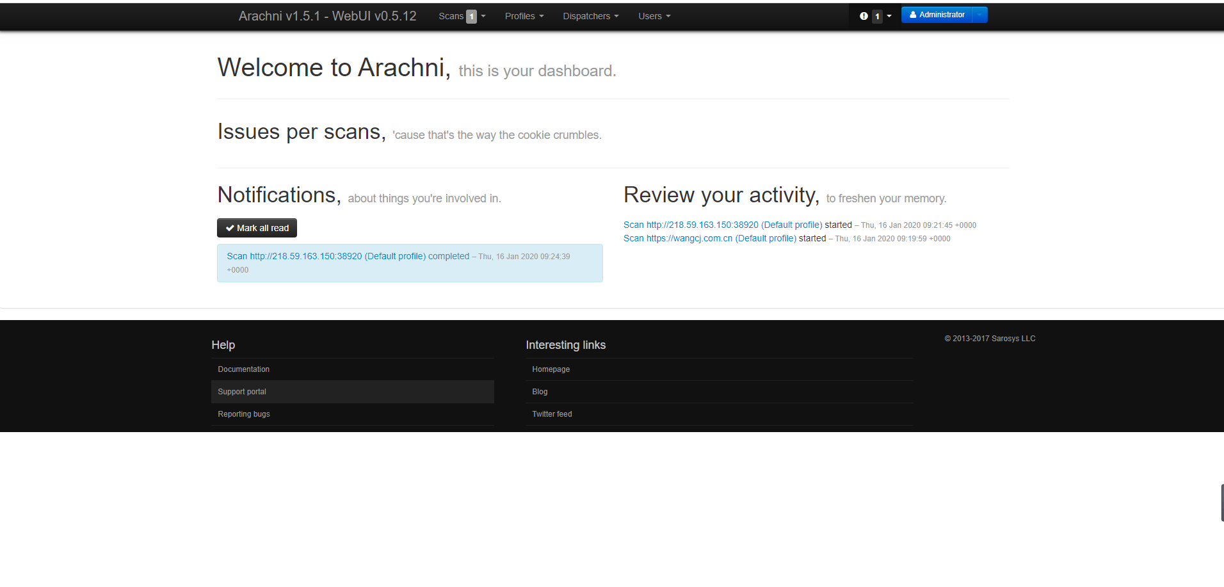Screen dimensions: 1224x587
Task: Open the Blog footer link
Action: (540, 392)
